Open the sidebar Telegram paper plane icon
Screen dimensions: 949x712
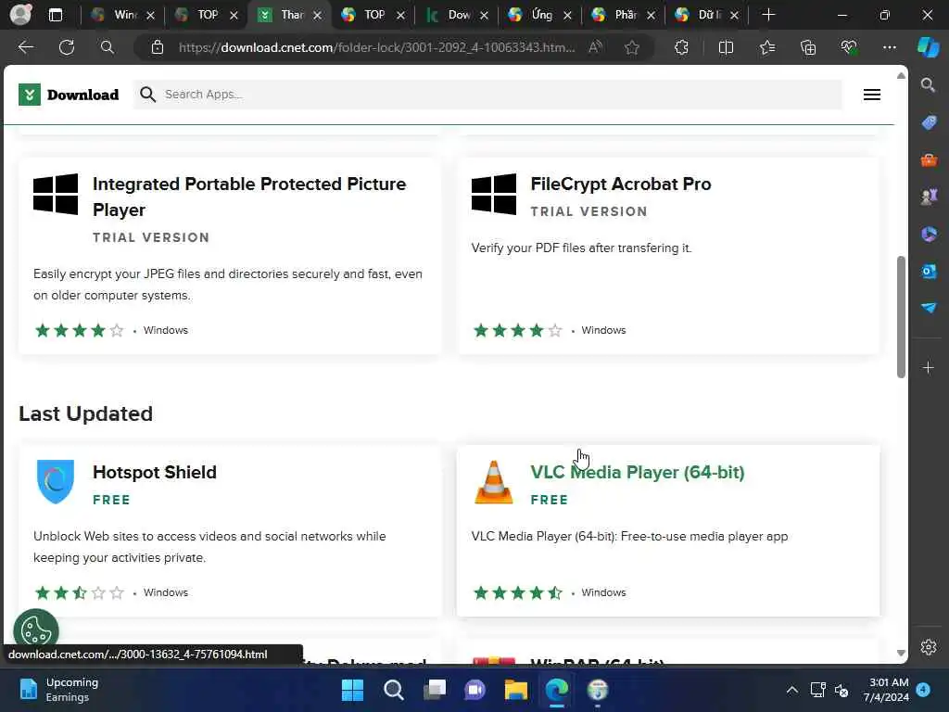[929, 308]
